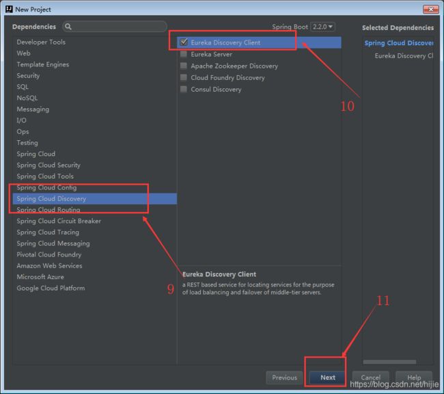Close the New Project window

point(431,10)
